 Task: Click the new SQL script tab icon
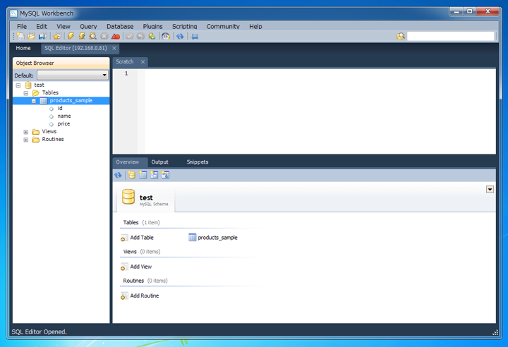coord(20,36)
